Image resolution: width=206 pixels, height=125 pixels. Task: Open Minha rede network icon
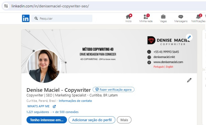pos(146,17)
